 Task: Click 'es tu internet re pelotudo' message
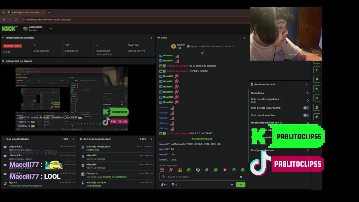[x=203, y=66]
